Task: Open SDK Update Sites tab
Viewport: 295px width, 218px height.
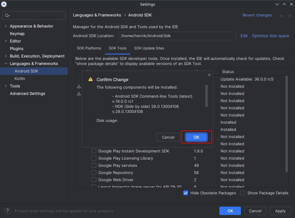Action: pos(149,48)
